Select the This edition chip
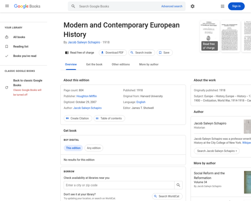This screenshot has width=251, height=201. tap(73, 148)
